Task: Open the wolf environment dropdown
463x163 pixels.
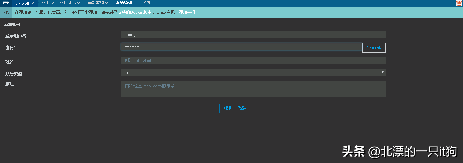Action: point(25,3)
